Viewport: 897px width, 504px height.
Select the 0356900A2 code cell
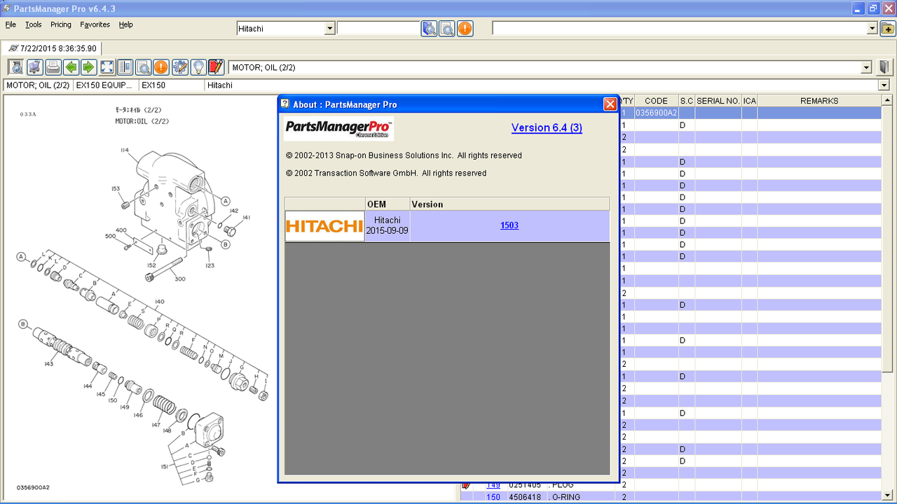click(656, 113)
